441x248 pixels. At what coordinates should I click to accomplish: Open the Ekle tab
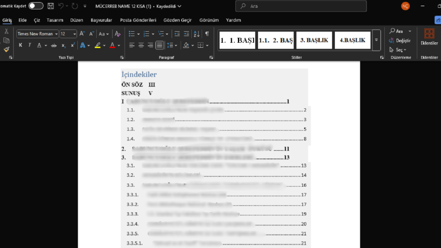click(x=22, y=20)
